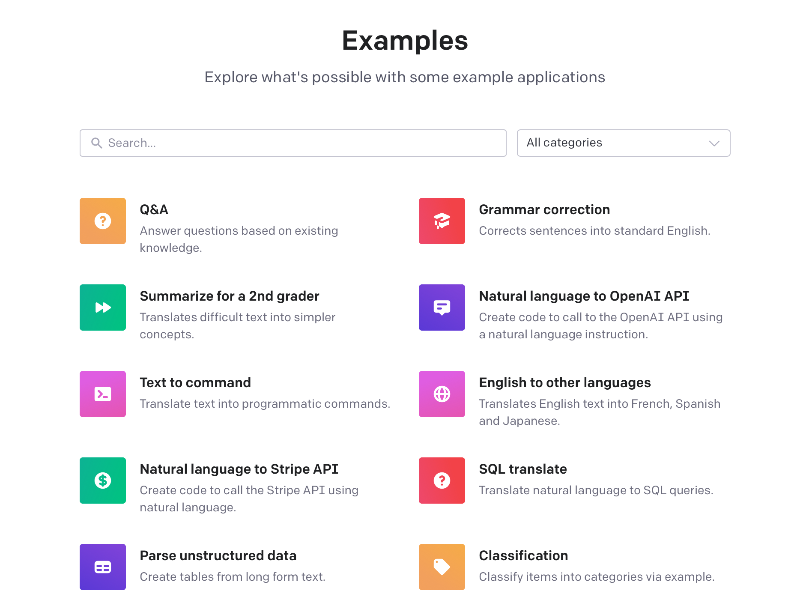
Task: Open the Grammar correction graduation cap icon
Action: click(442, 221)
